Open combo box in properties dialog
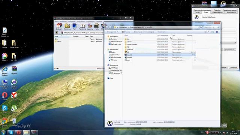 tap(229, 42)
